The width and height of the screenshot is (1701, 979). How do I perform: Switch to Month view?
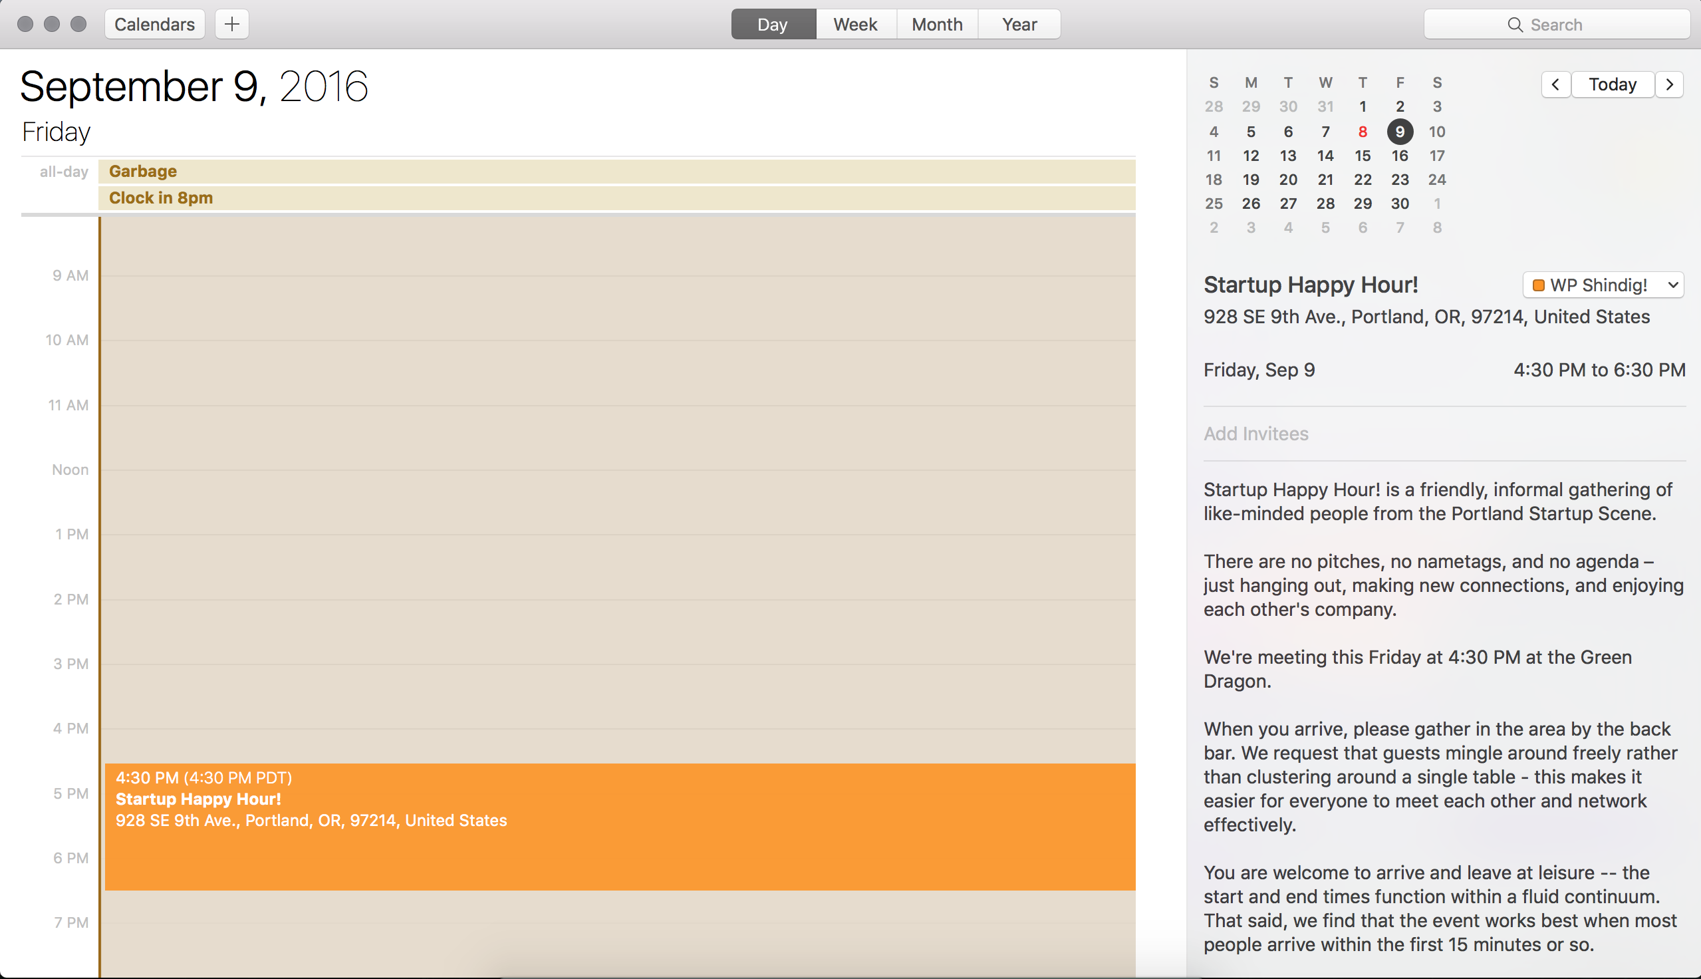(937, 24)
